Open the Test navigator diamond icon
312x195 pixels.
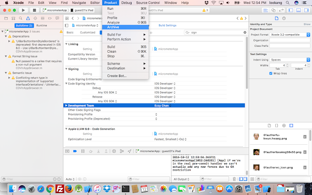click(x=35, y=19)
